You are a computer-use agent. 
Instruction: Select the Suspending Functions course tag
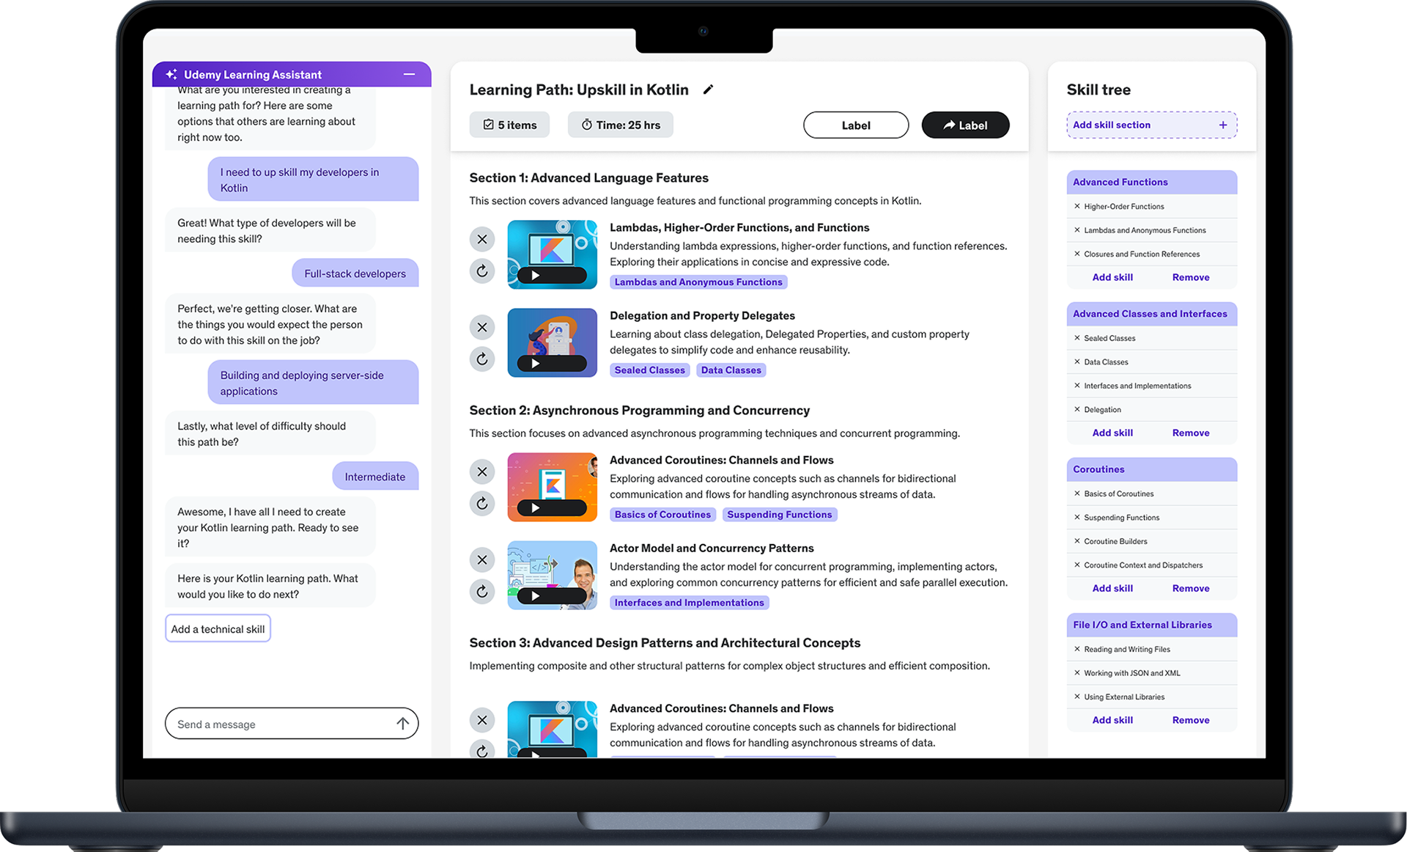[x=780, y=514]
